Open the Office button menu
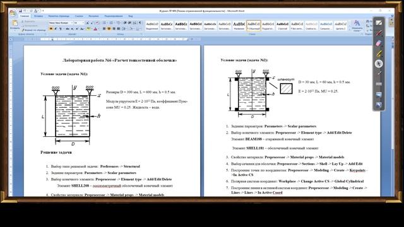The height and width of the screenshot is (227, 404). point(13,13)
